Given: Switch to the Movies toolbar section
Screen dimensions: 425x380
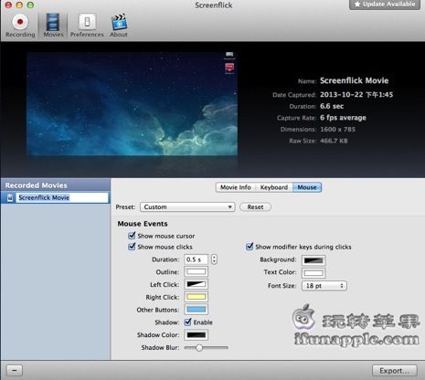Looking at the screenshot, I should 53,26.
